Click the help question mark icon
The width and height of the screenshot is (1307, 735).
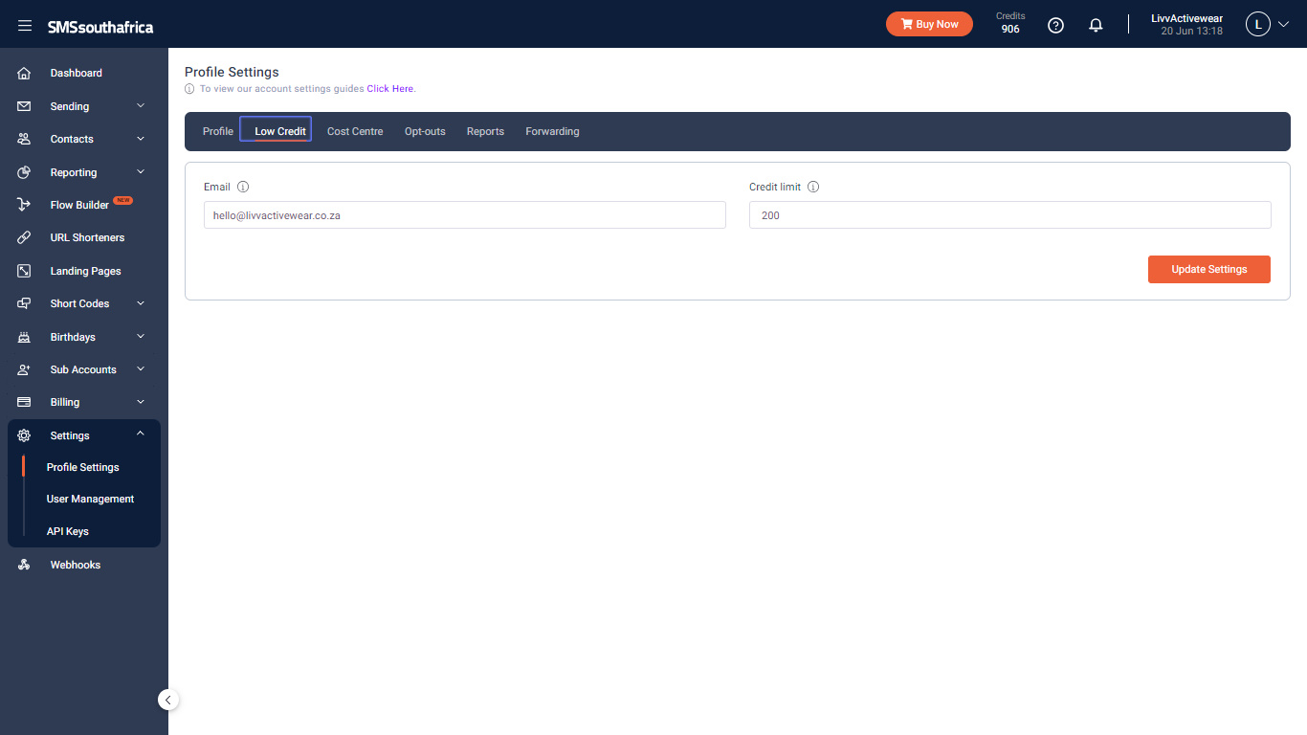click(1055, 26)
